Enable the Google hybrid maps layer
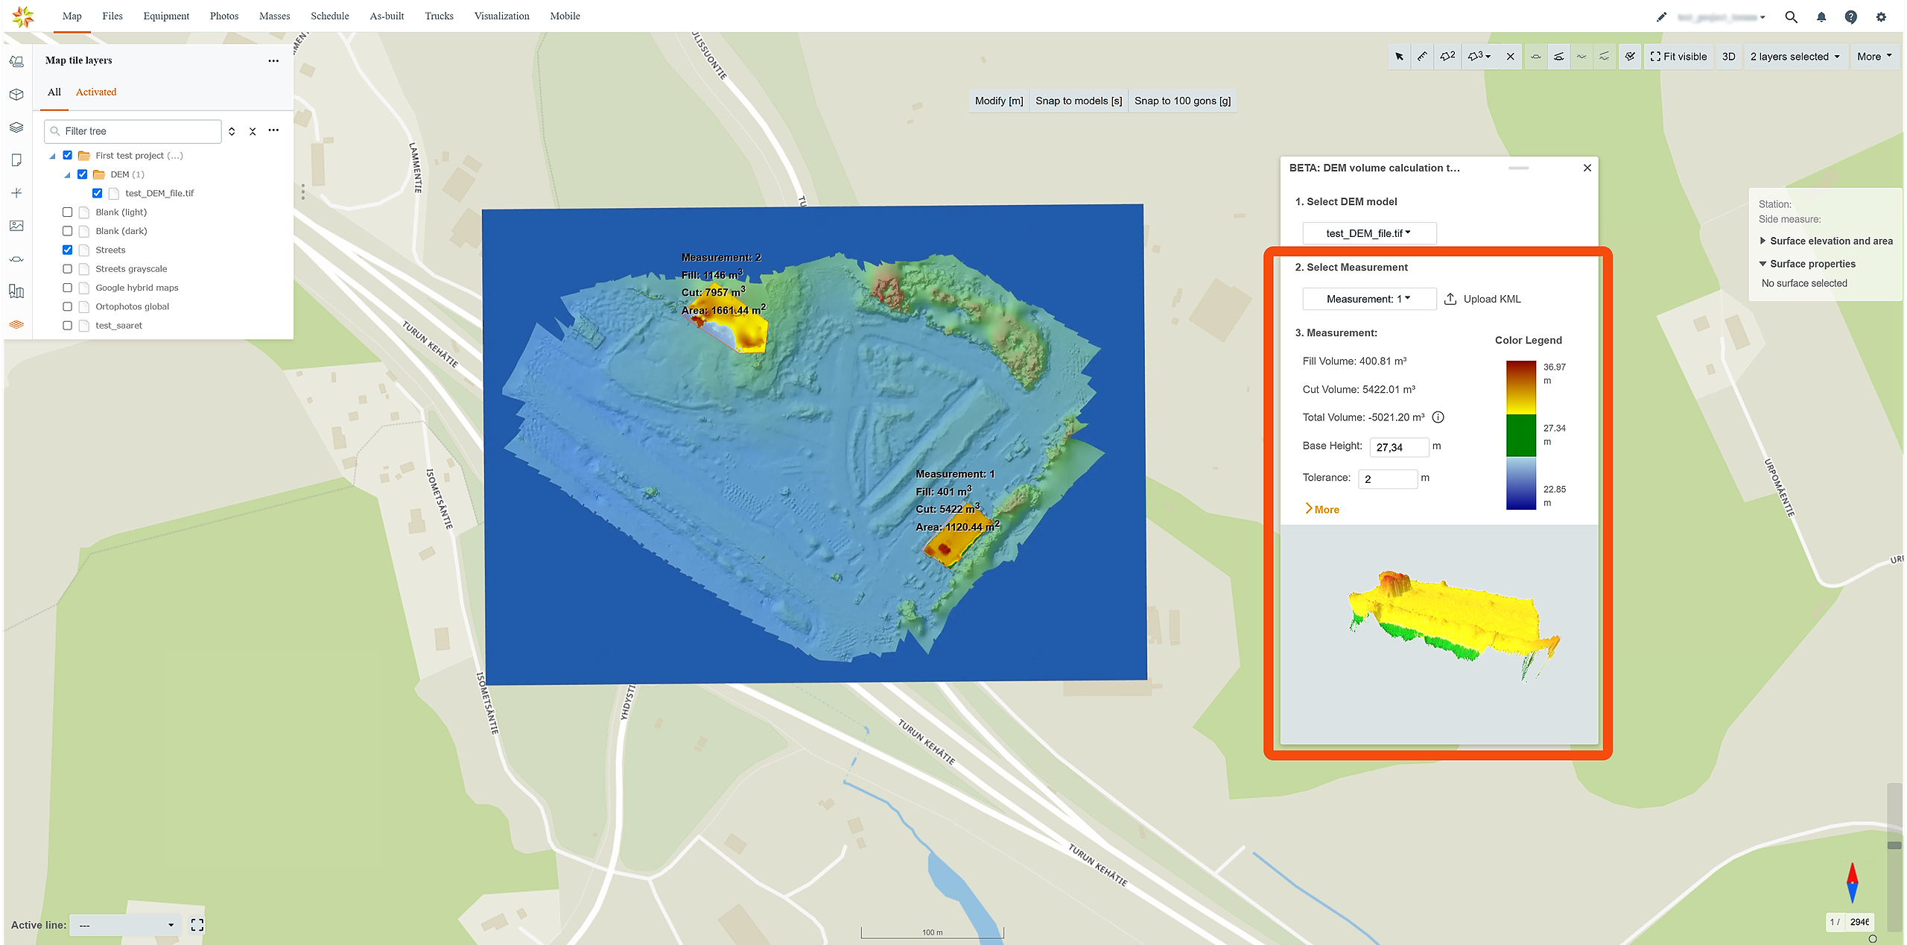Viewport: 1907px width, 945px height. point(68,288)
